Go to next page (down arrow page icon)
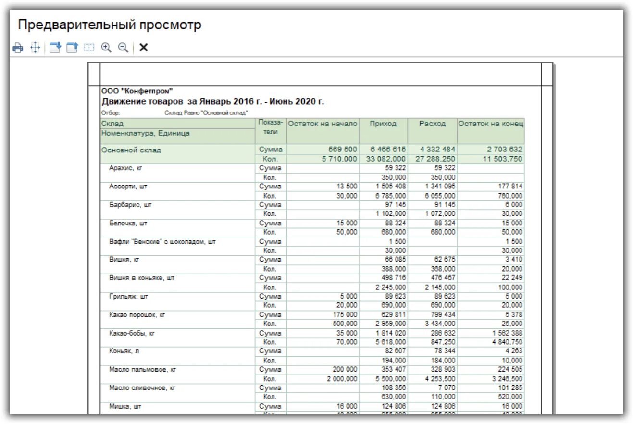Image resolution: width=633 pixels, height=424 pixels. [55, 48]
